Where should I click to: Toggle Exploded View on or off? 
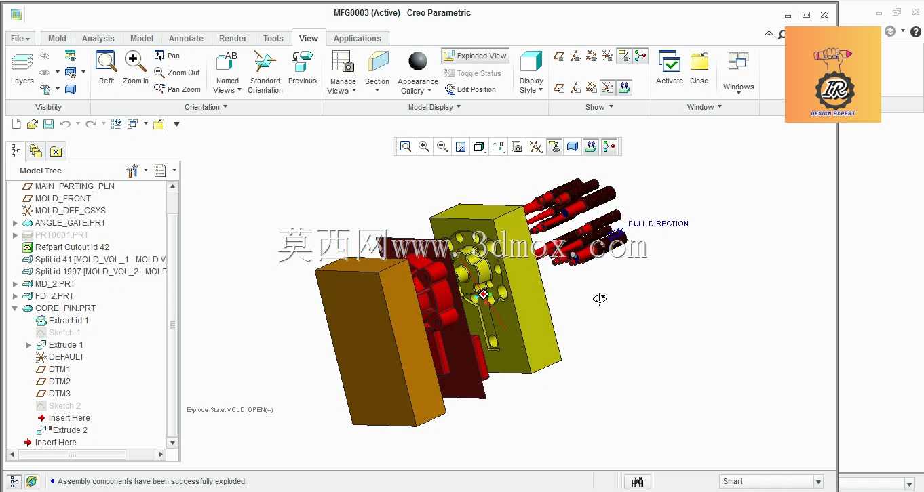(x=475, y=56)
